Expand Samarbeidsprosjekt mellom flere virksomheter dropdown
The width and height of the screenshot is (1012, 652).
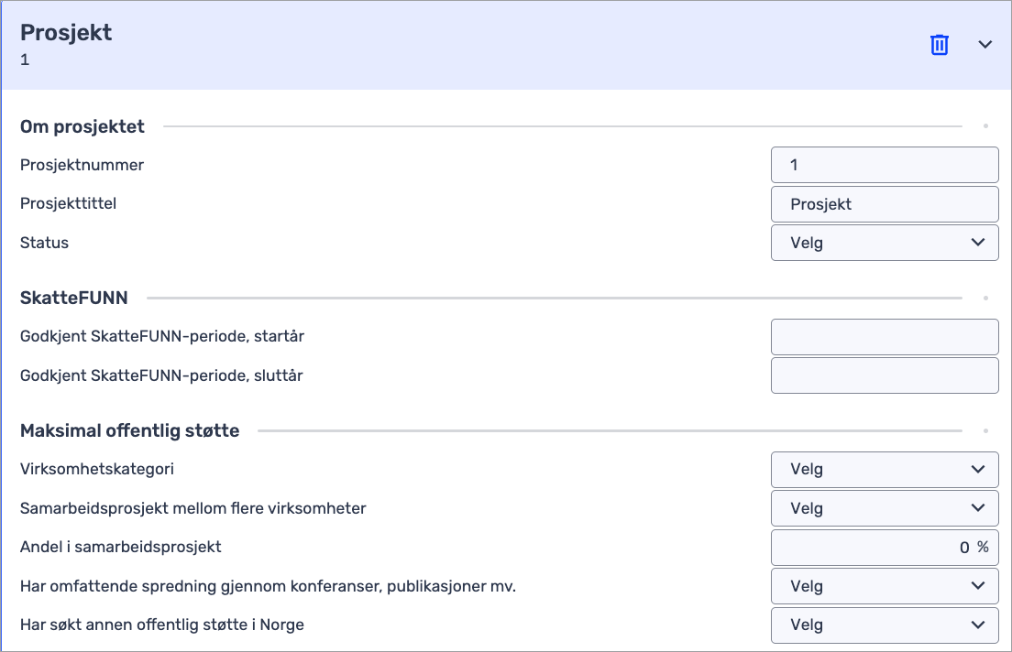pos(884,508)
